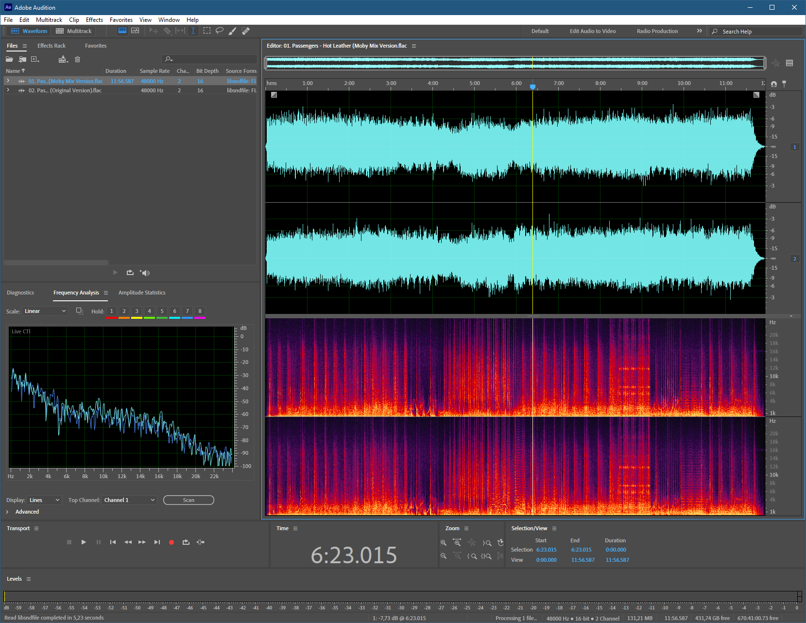Switch to the Amplitude Statistics tab
The image size is (806, 623).
coord(142,293)
